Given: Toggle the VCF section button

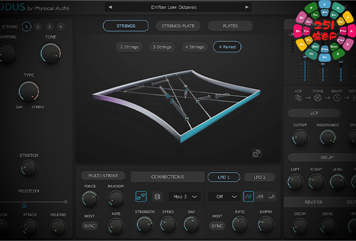Looking at the screenshot, I should (314, 113).
